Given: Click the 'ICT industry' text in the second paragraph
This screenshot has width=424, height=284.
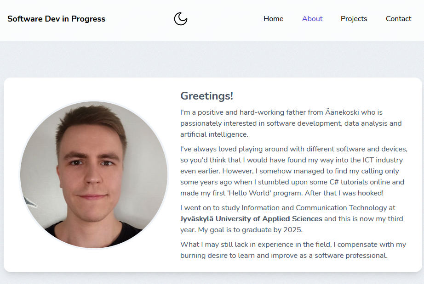Looking at the screenshot, I should pos(383,160).
